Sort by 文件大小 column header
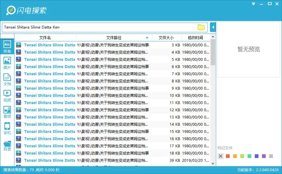Screen dimensions: 282x174 [x=166, y=38]
